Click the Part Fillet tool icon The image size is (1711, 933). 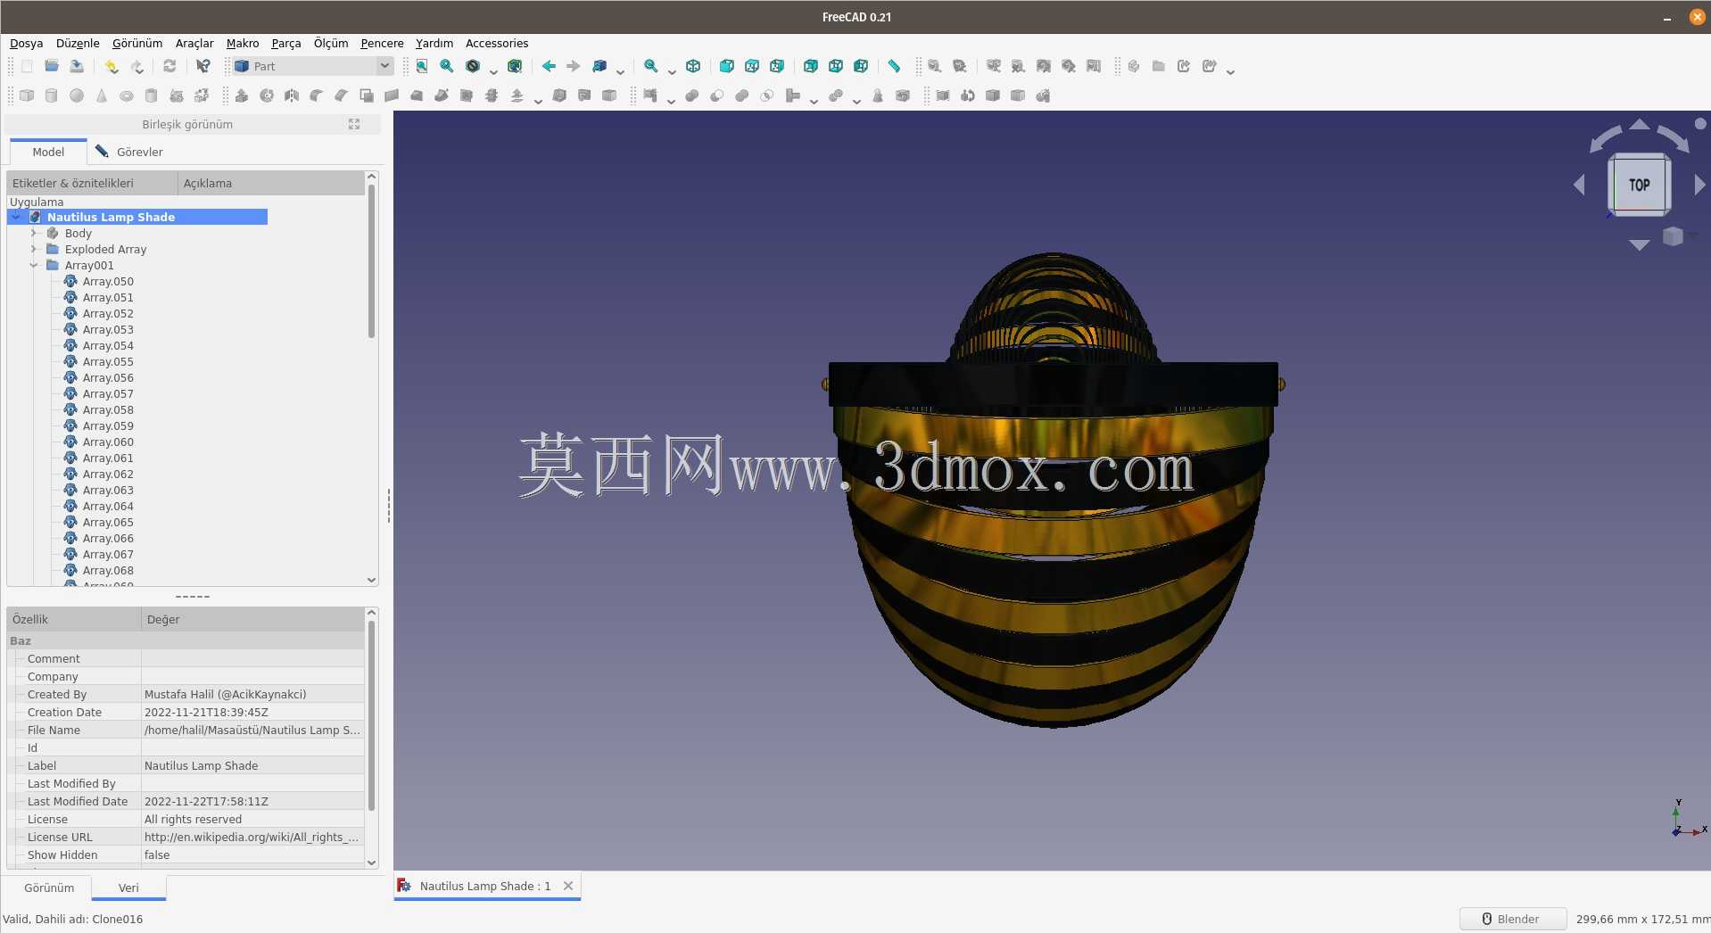point(317,95)
